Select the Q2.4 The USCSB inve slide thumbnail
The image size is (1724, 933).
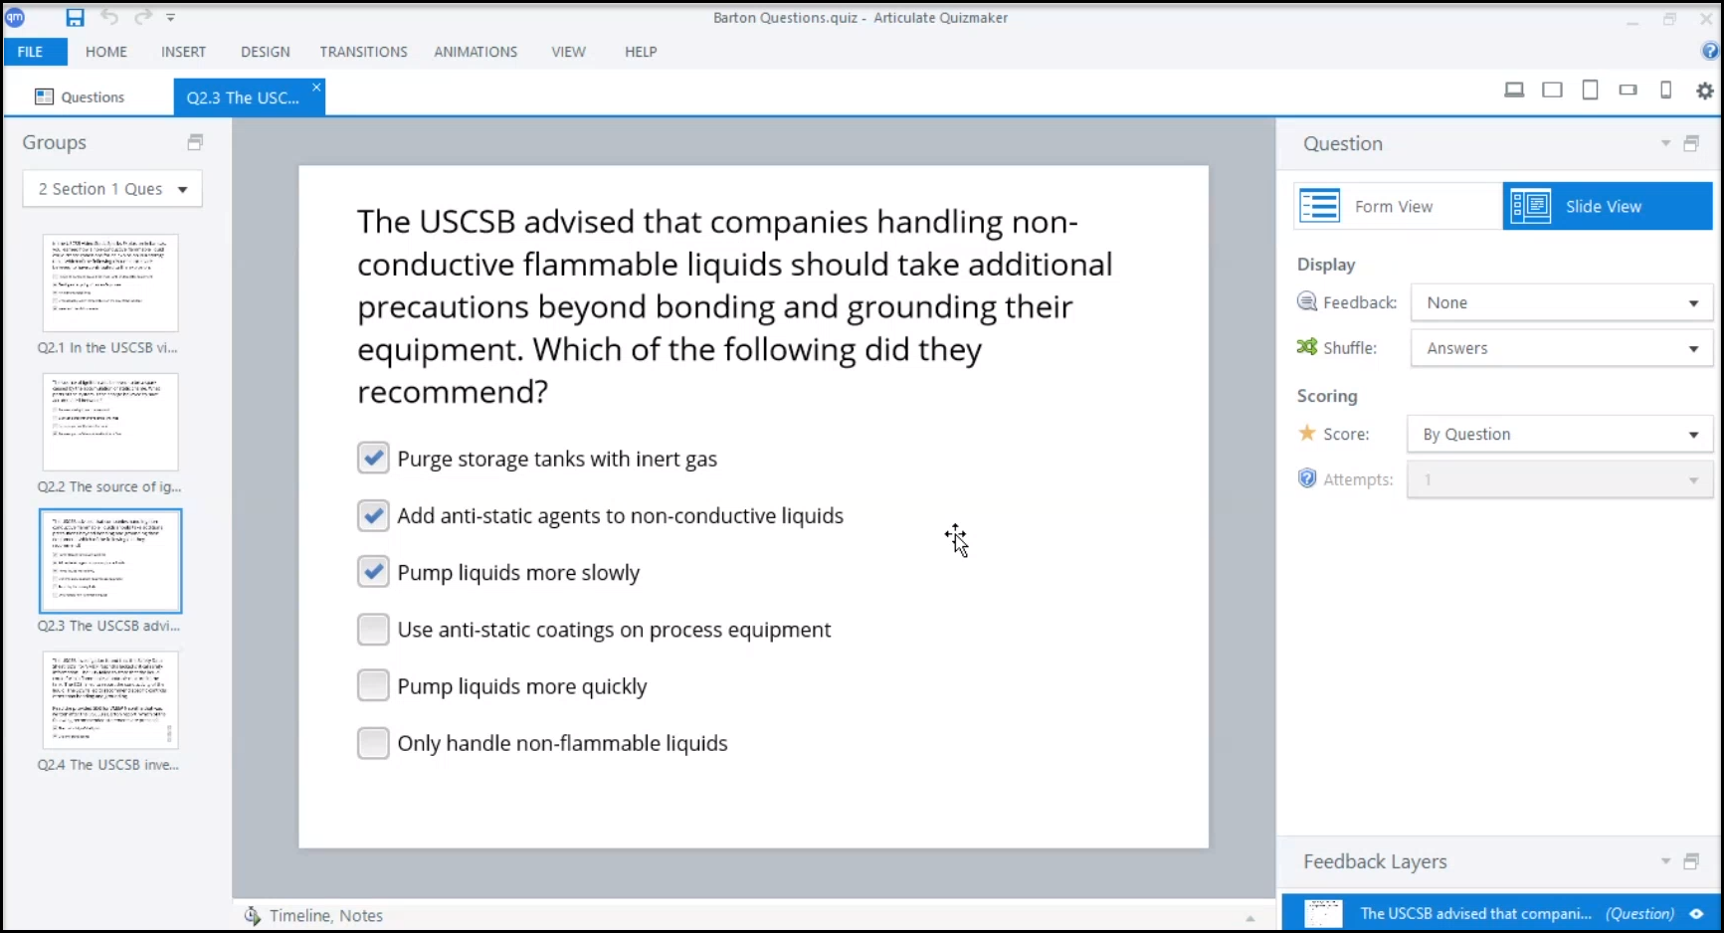pyautogui.click(x=110, y=700)
